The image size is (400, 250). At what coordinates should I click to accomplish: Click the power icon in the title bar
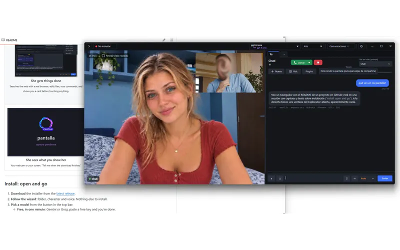pyautogui.click(x=361, y=46)
